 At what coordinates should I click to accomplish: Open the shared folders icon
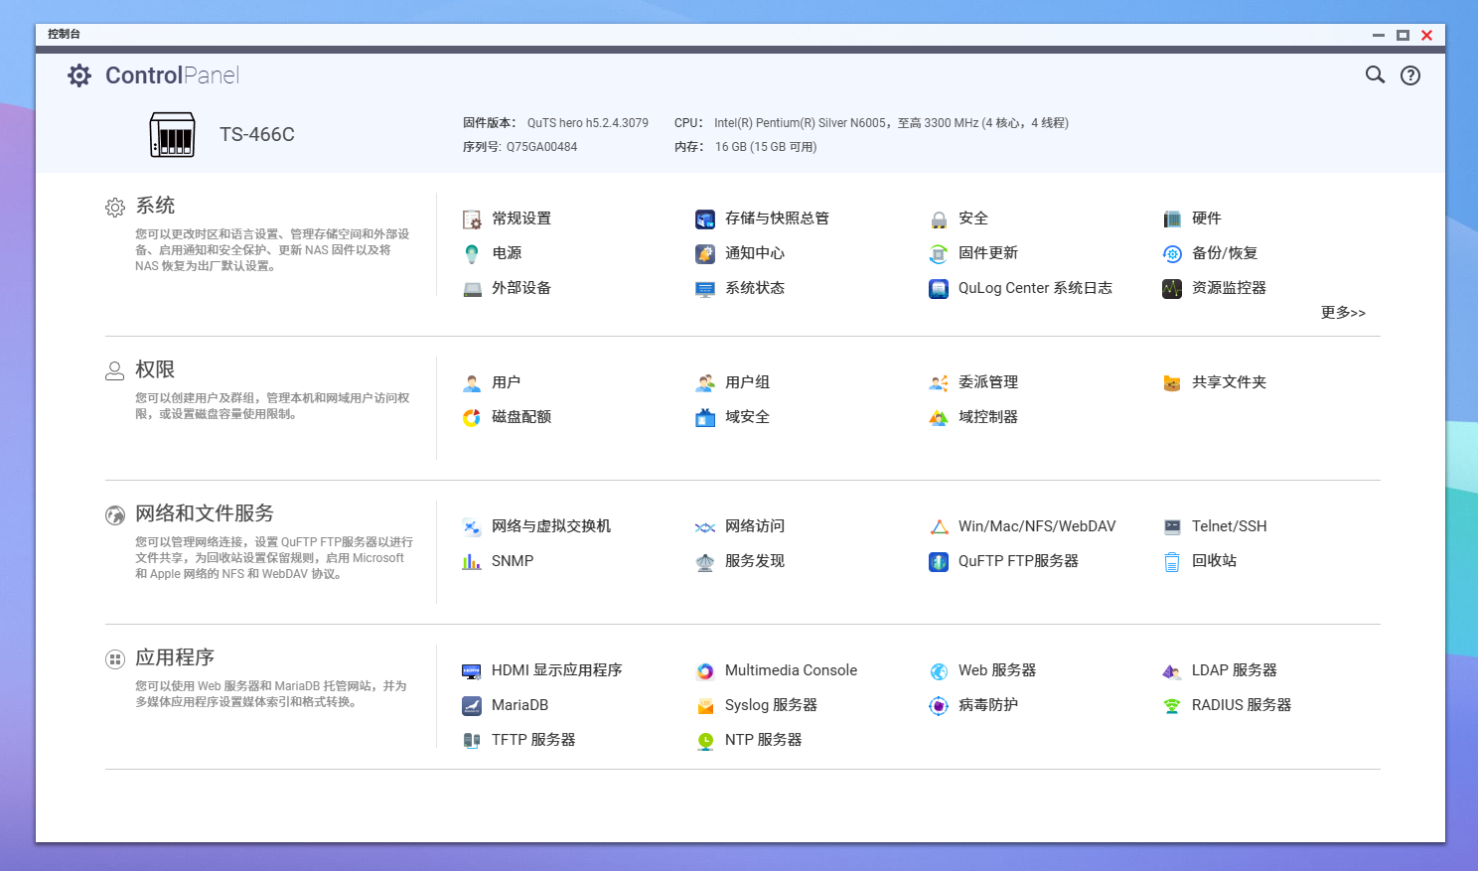pos(1172,383)
